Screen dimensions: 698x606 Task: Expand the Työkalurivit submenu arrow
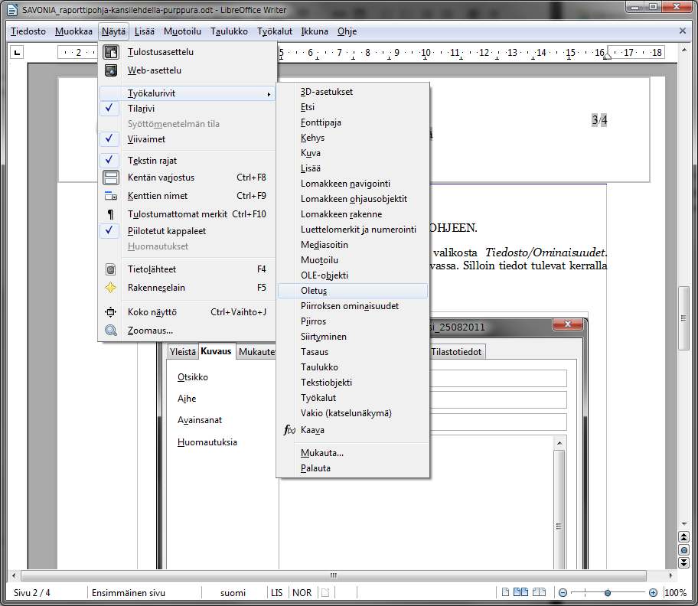click(x=269, y=93)
